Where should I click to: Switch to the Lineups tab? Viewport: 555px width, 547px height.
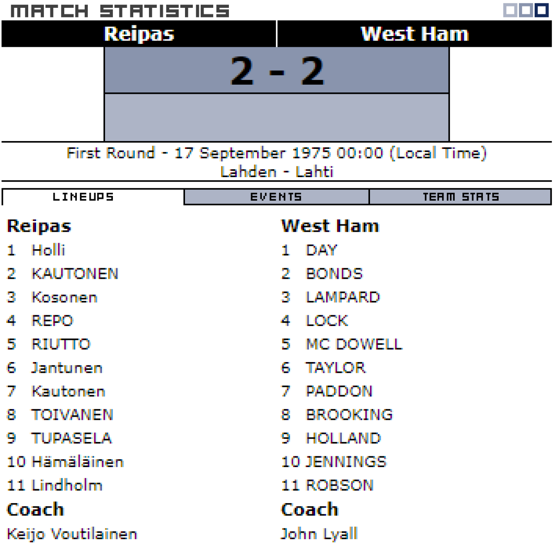(x=83, y=197)
